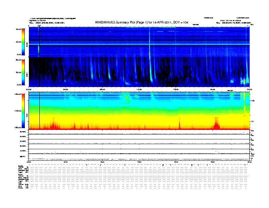Click the 30.00 label on RAD1 scale

18,72
